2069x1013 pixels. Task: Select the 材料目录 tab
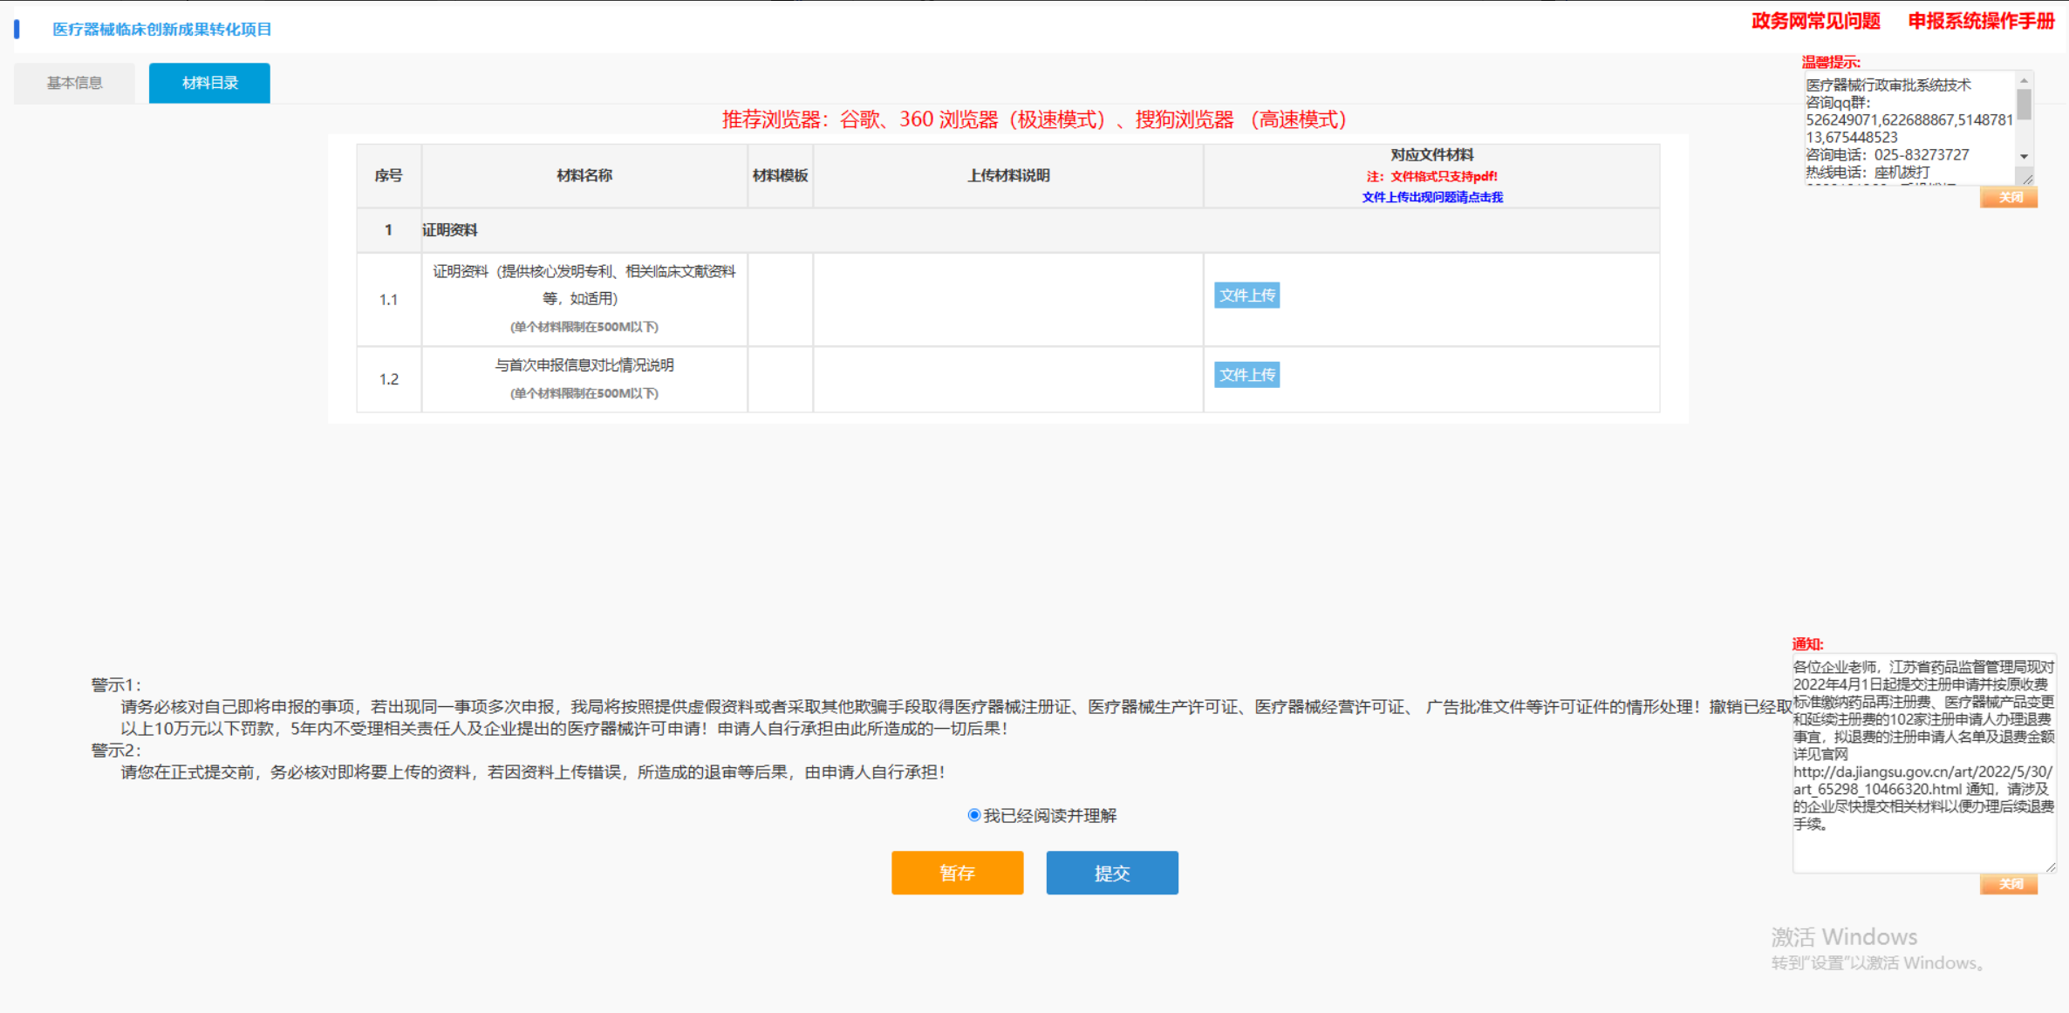coord(209,83)
